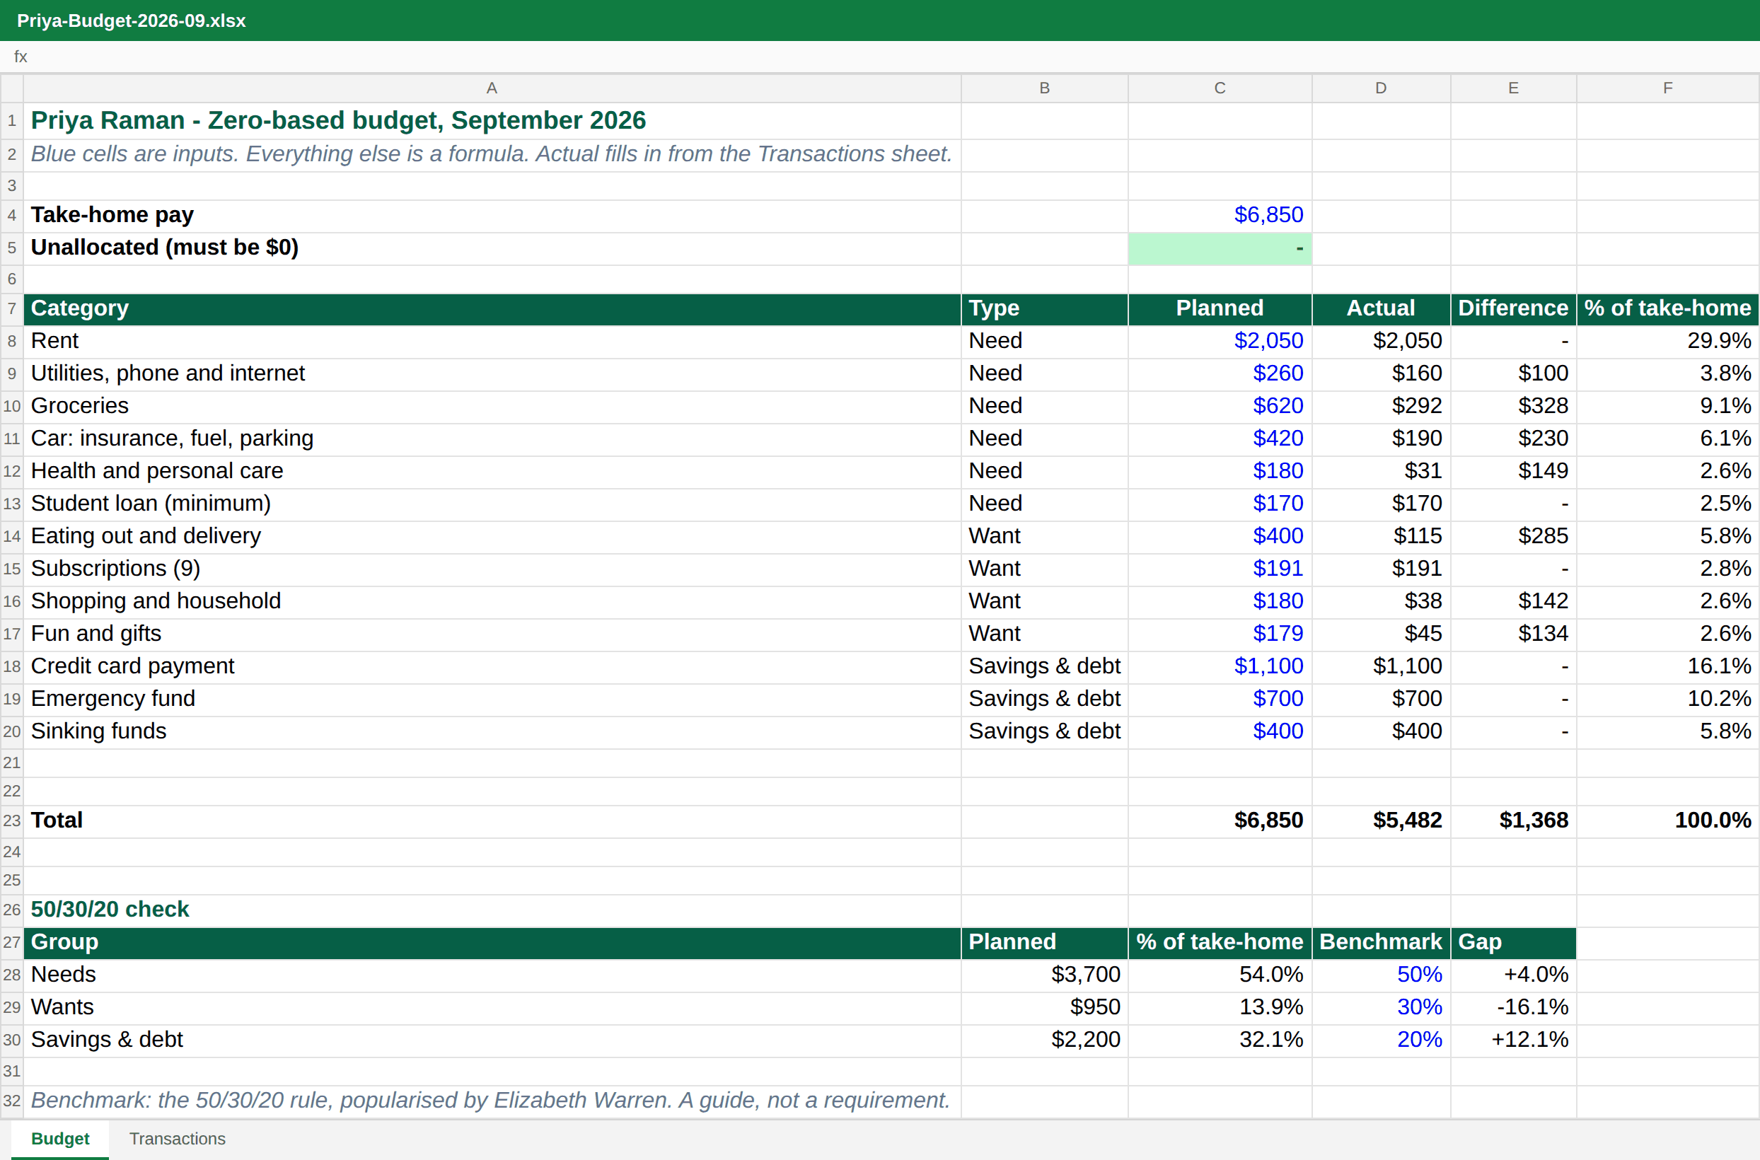Select Credit card payment percentage 16.1%
1760x1160 pixels.
1667,666
